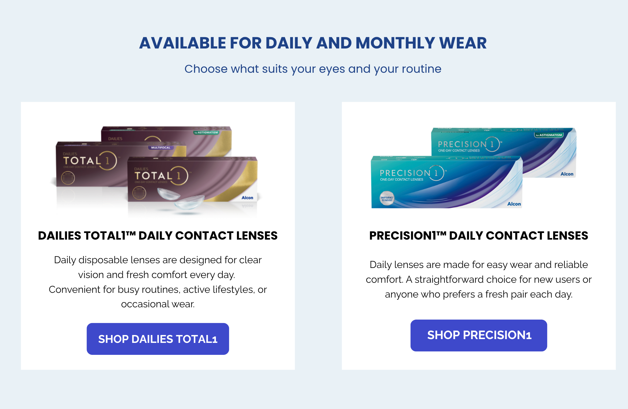Click the TOTAL 1 logo on front box
Image resolution: width=628 pixels, height=409 pixels.
160,175
